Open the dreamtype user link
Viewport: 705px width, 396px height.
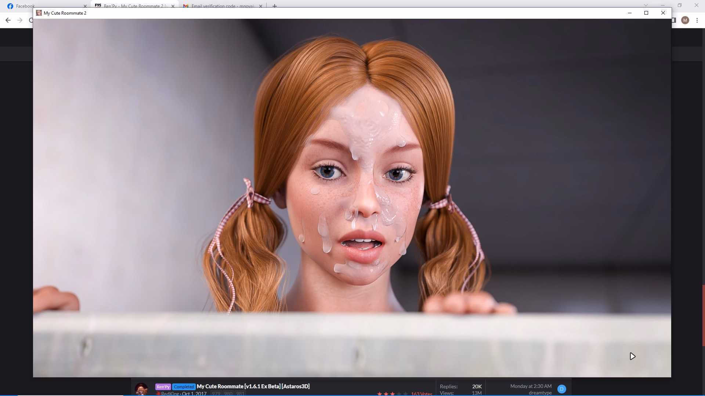[540, 393]
